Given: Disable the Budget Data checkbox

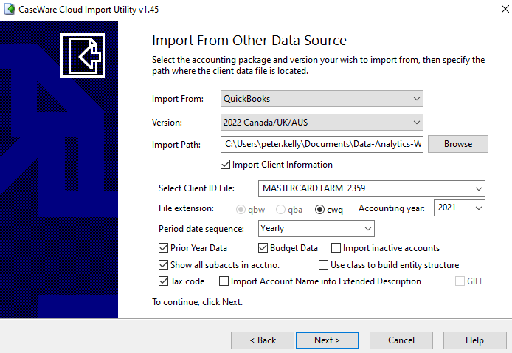Looking at the screenshot, I should 264,248.
